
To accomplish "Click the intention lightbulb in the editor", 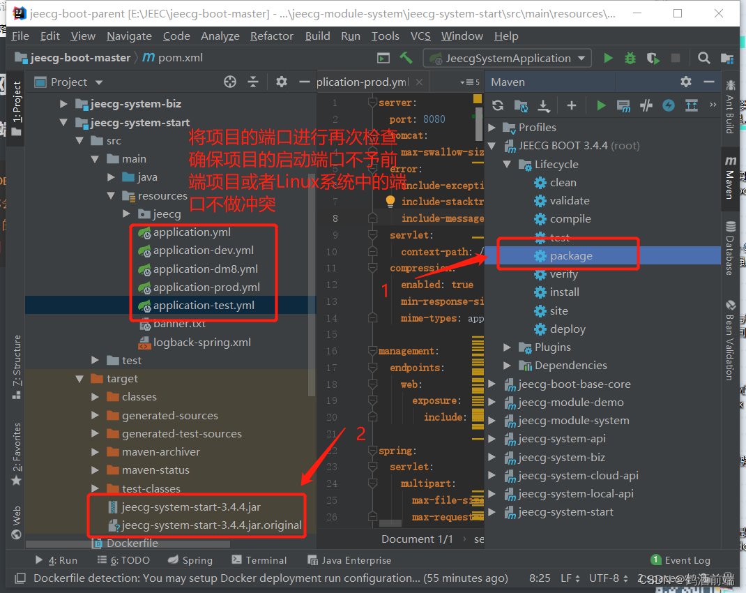I will pos(390,202).
